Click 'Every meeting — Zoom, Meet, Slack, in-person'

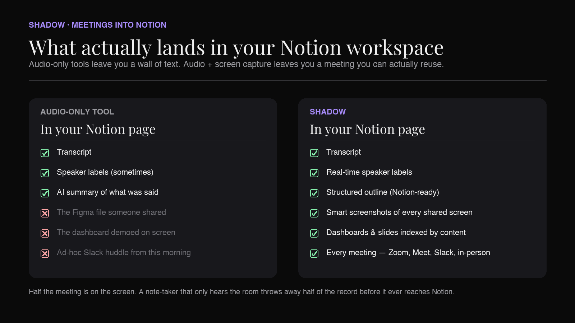[408, 253]
